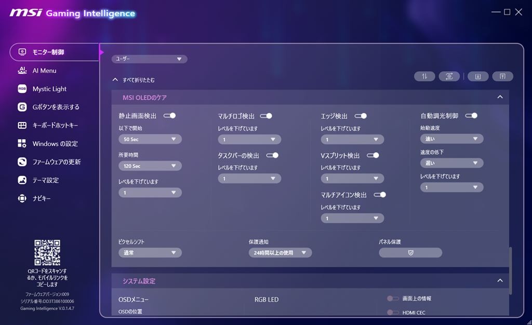The height and width of the screenshot is (325, 532).
Task: Open the ピクセルシフト 通常 dropdown
Action: pyautogui.click(x=150, y=252)
